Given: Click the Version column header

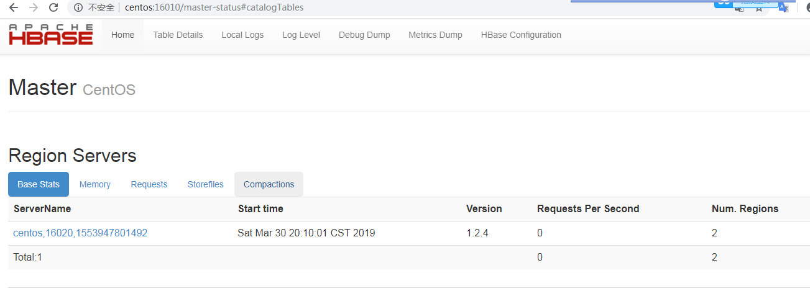Looking at the screenshot, I should [484, 209].
